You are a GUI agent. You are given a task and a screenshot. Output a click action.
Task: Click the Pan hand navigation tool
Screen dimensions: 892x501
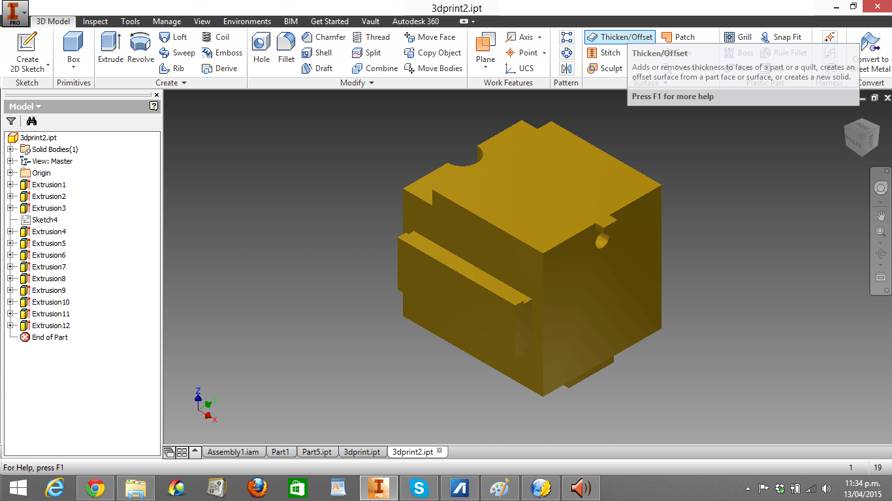click(880, 215)
